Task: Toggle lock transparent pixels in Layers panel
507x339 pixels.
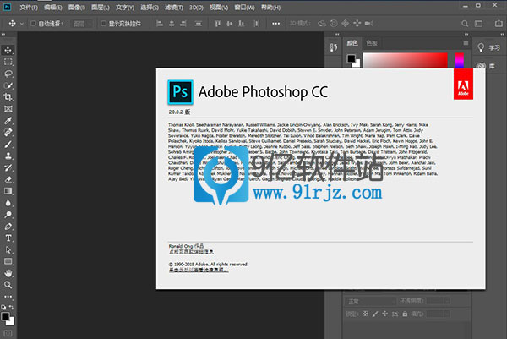Action: (x=365, y=314)
